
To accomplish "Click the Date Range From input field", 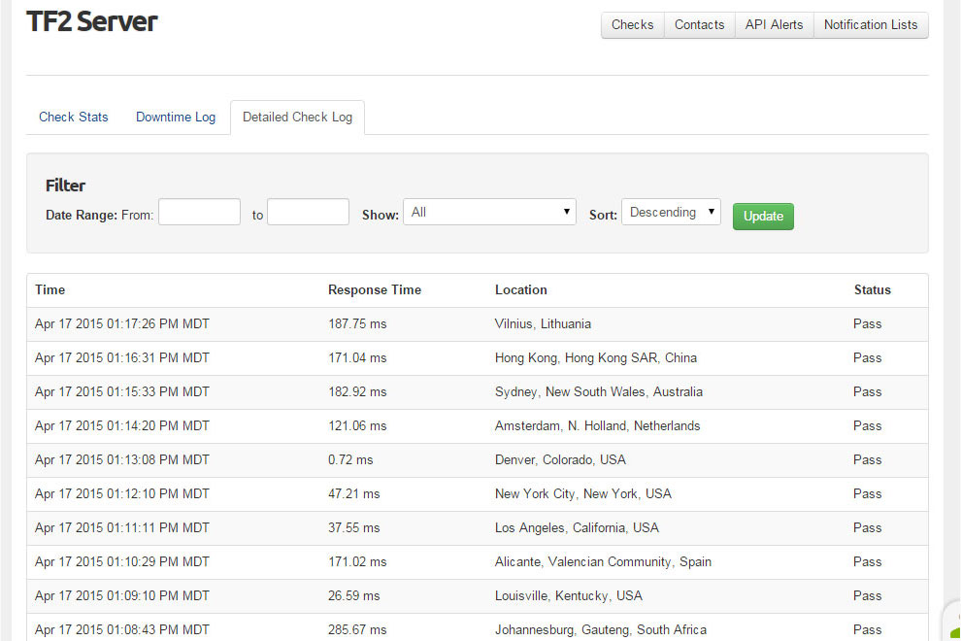I will point(199,212).
